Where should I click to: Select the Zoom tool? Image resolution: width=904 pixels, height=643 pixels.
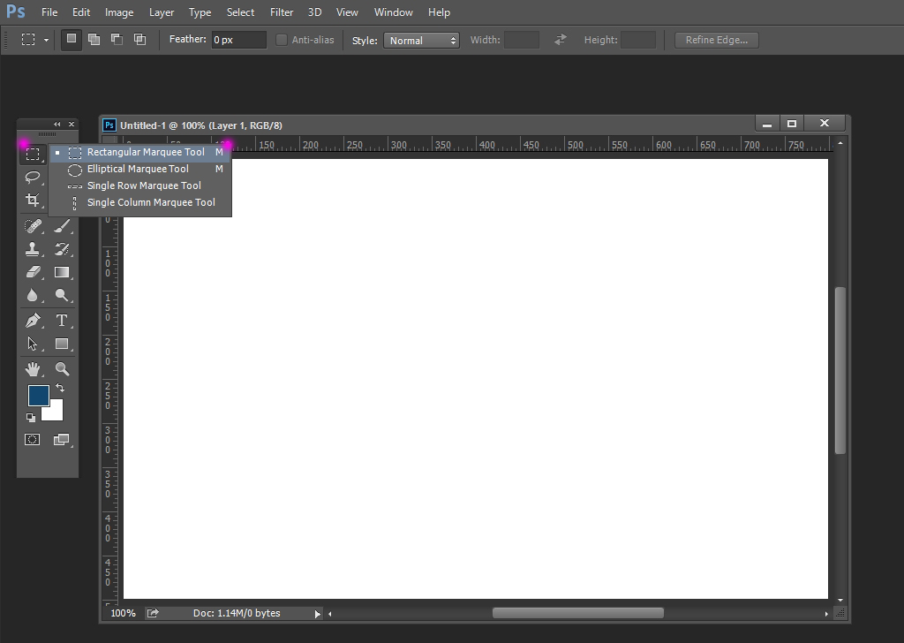62,369
